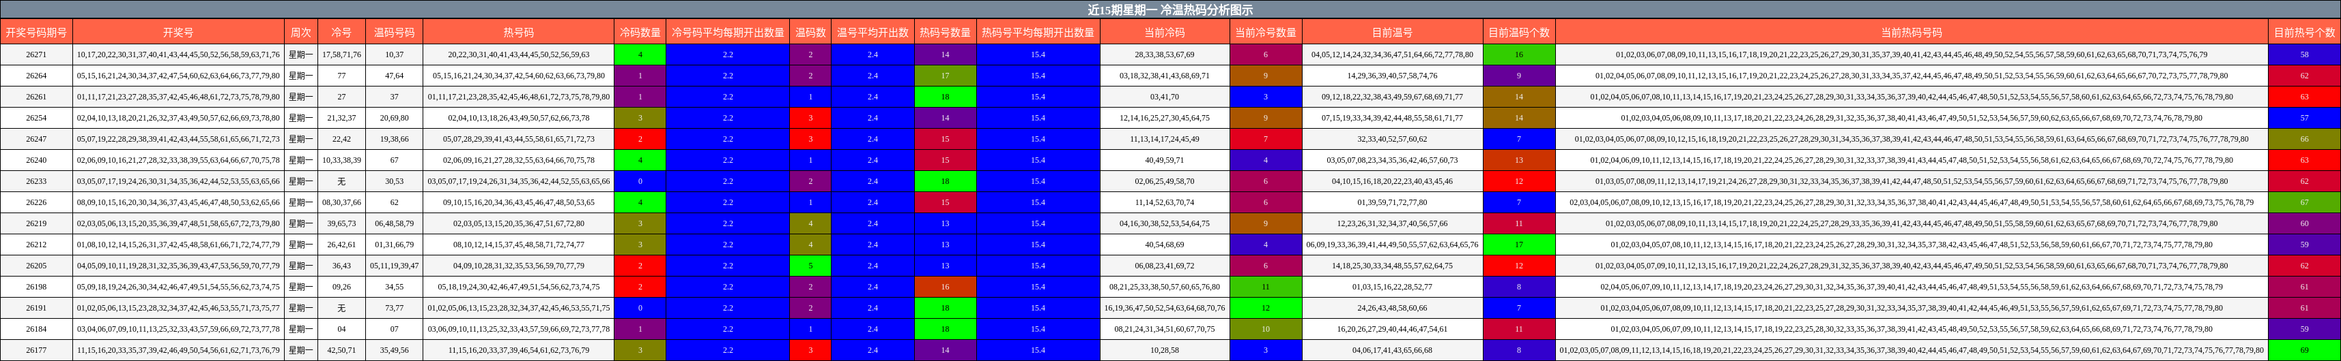This screenshot has width=2341, height=361.
Task: Click green 温码数 cell 5 in row 26205
Action: tap(810, 266)
